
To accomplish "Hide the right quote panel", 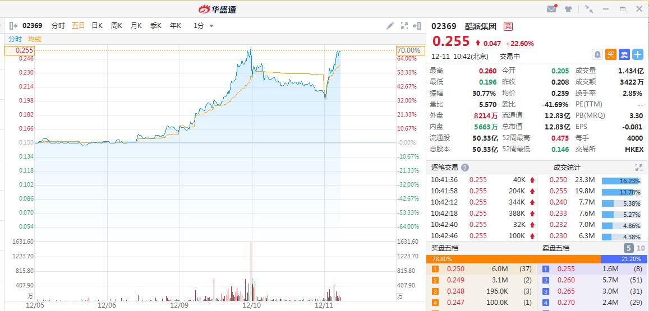I will pyautogui.click(x=417, y=25).
